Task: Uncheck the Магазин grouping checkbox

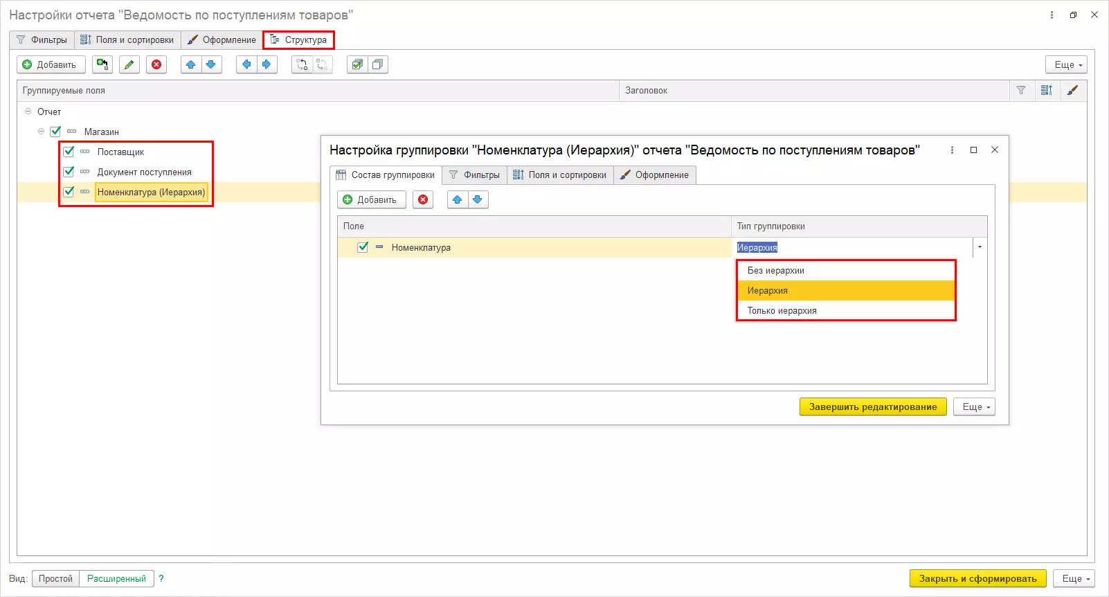Action: click(x=56, y=131)
